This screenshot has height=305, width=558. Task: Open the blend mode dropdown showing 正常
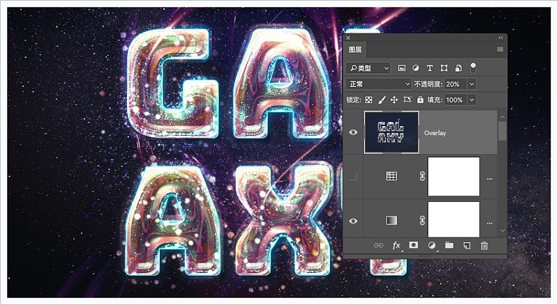pos(379,84)
